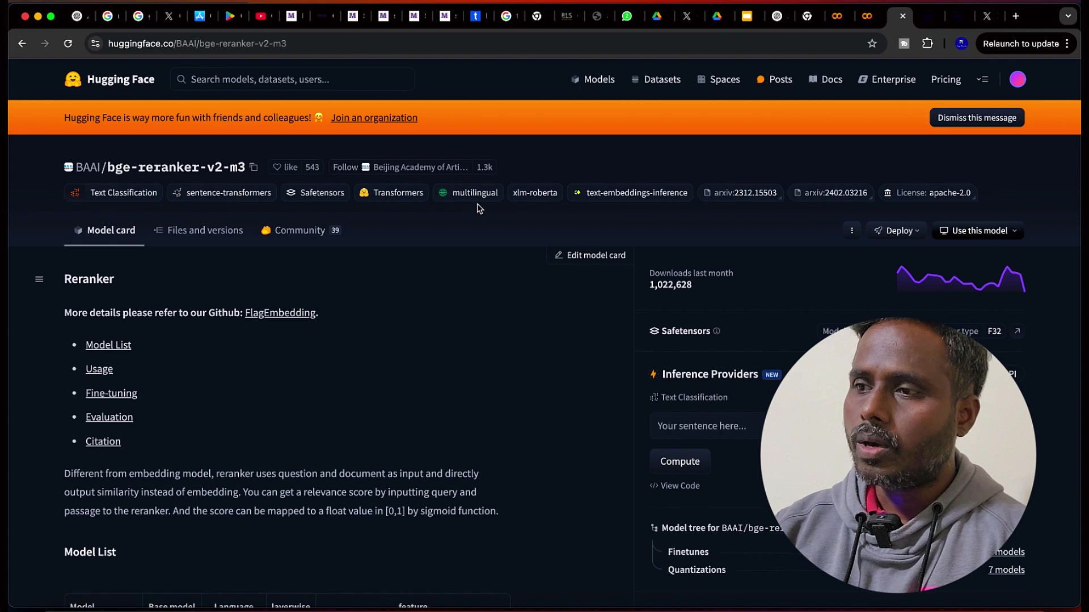The width and height of the screenshot is (1089, 612).
Task: Switch to the YouTube browser tab
Action: [261, 16]
